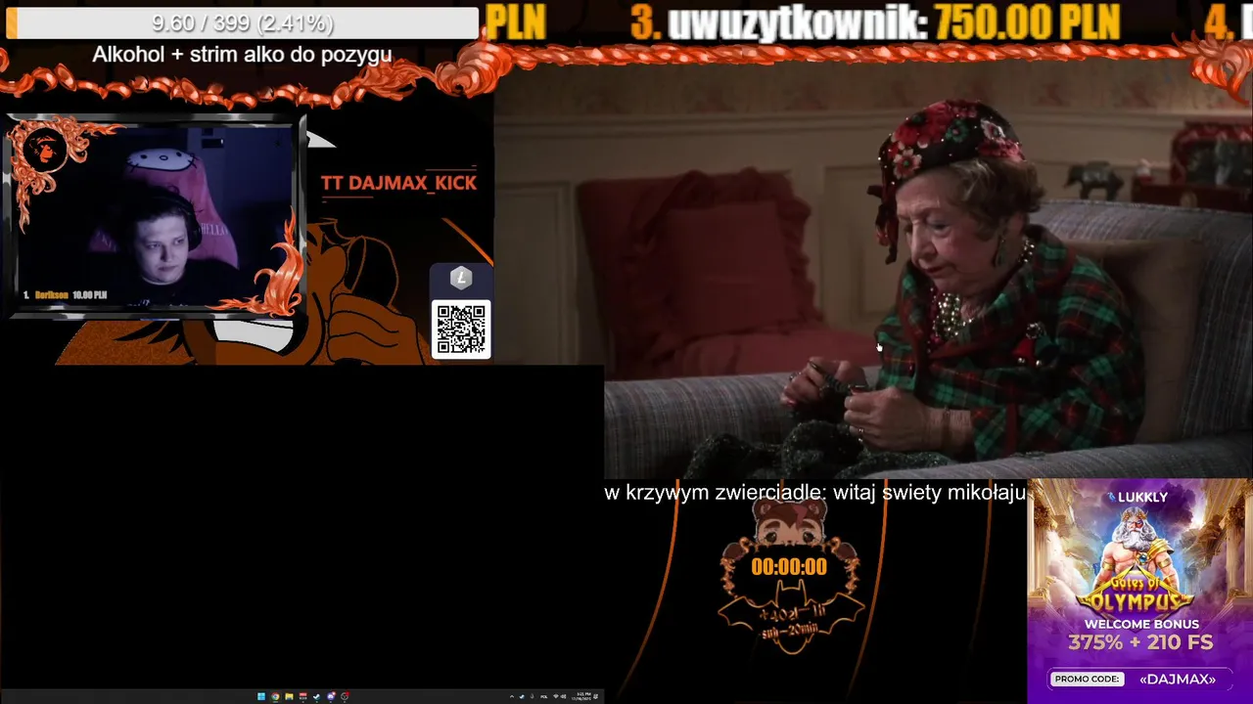Click the "WELCOME BONUS 375% + 210 FS" text
This screenshot has height=704, width=1253.
tap(1139, 635)
